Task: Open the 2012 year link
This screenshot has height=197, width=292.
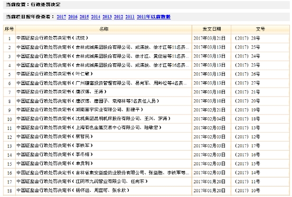Action: coord(118,17)
